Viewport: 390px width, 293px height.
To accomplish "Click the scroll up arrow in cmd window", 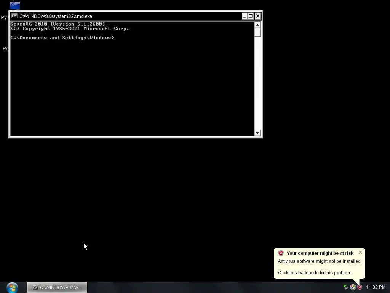I will pos(257,25).
